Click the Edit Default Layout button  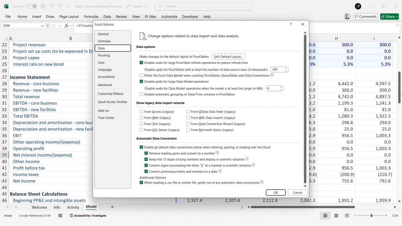(228, 57)
